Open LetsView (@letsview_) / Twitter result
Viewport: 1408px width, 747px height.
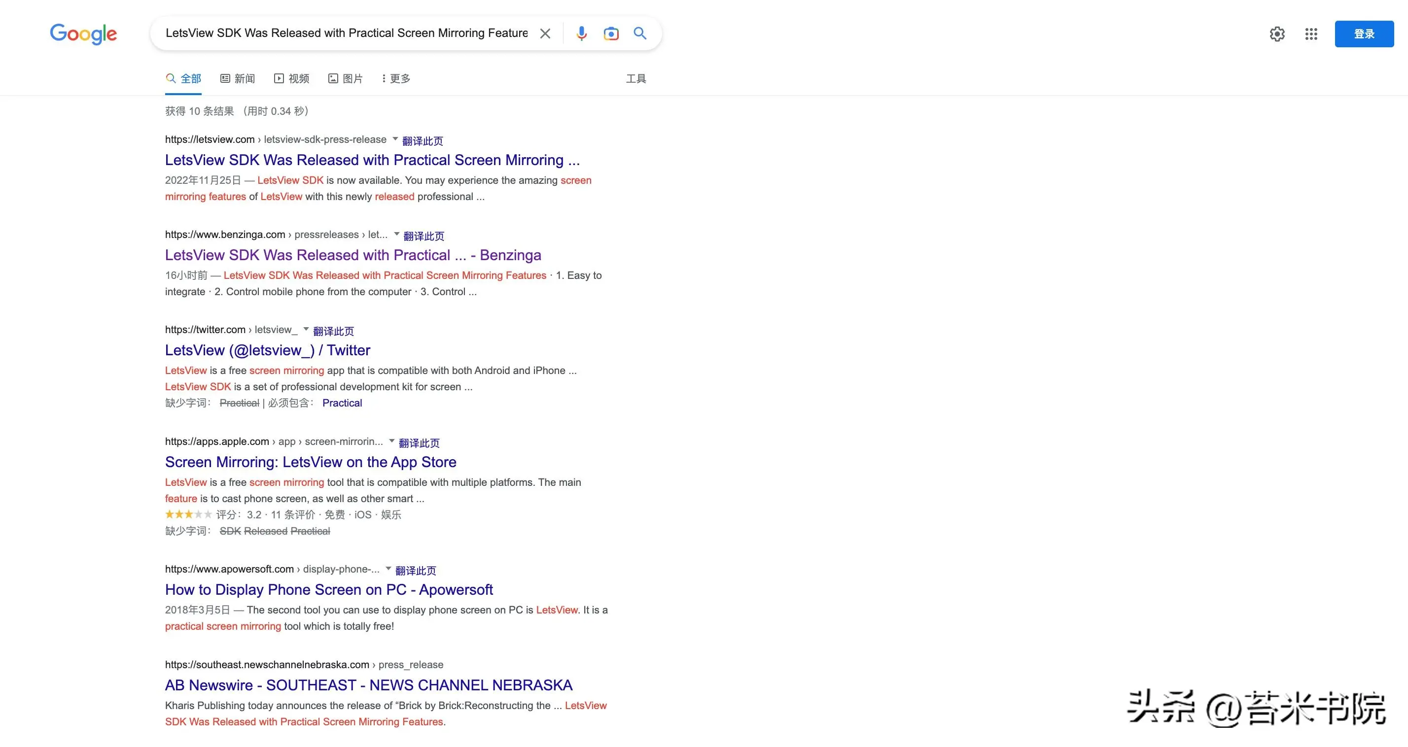coord(268,350)
